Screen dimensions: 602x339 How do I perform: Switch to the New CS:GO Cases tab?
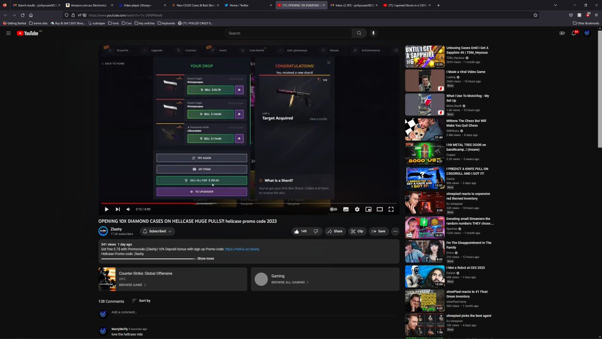click(194, 5)
